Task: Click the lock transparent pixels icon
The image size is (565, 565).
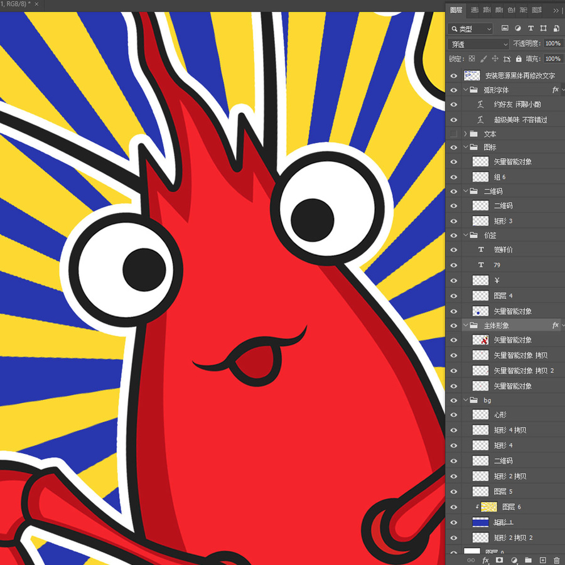Action: (471, 59)
